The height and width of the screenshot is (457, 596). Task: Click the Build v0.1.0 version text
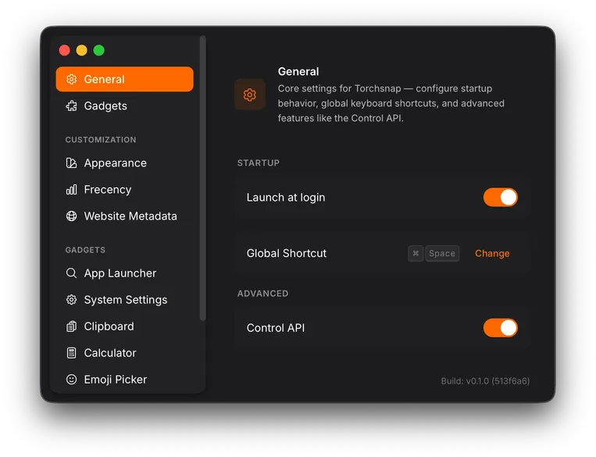(x=485, y=381)
